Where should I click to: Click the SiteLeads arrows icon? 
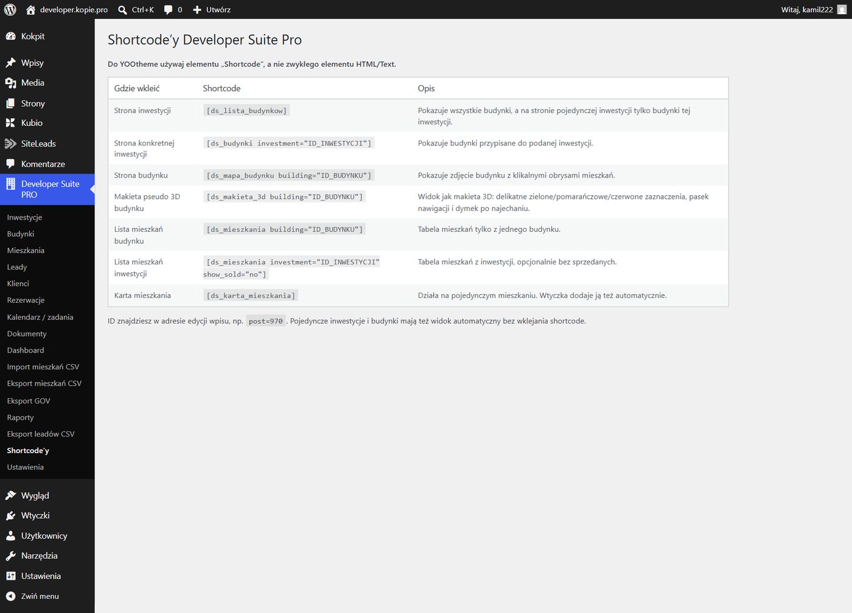[10, 144]
